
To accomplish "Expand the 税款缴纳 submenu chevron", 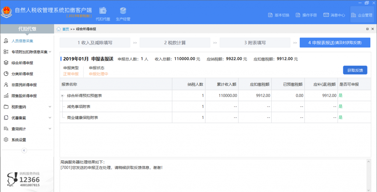I will point(50,107).
